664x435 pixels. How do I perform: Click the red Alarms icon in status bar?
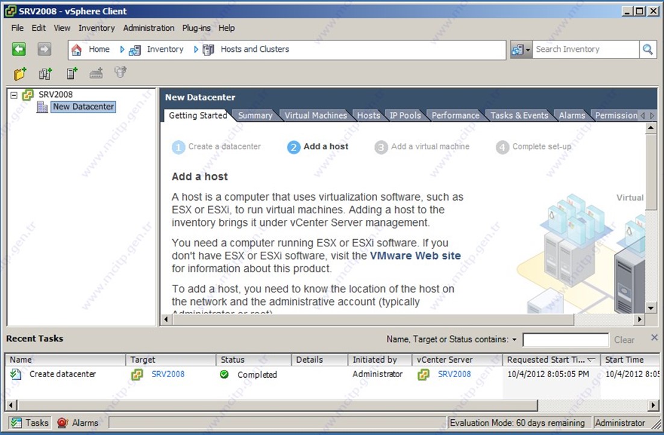[x=62, y=423]
